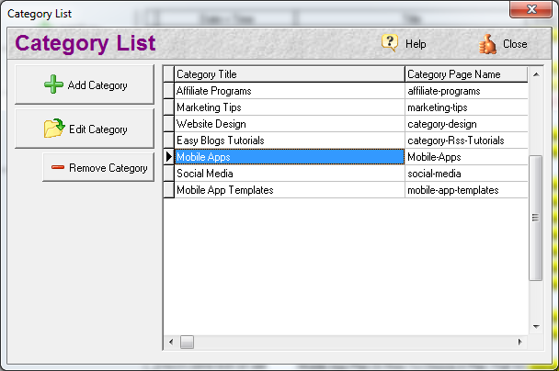Click the horizontal scrollbar left arrow

coord(171,343)
